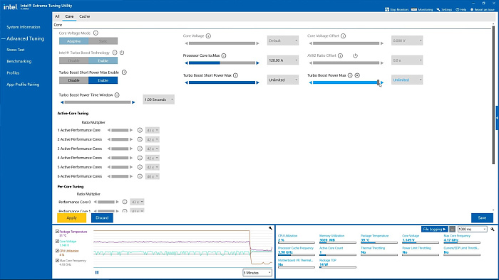Open info icon for AVX2 Ratio Offset
This screenshot has height=280, width=499.
tap(341, 55)
